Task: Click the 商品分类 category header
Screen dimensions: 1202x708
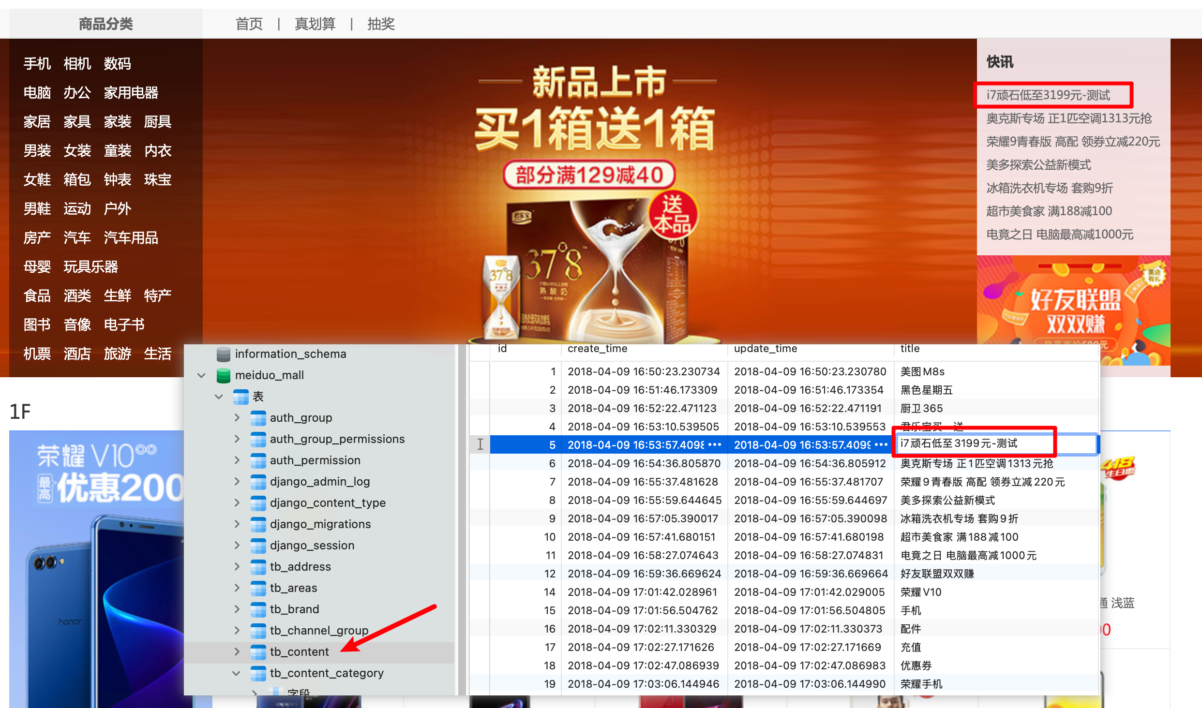Action: point(105,24)
